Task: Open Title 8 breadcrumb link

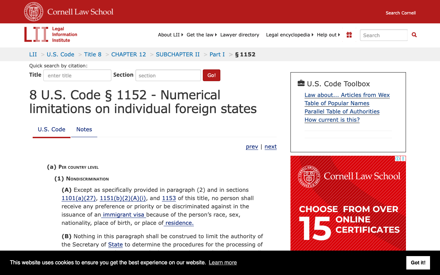Action: 93,54
